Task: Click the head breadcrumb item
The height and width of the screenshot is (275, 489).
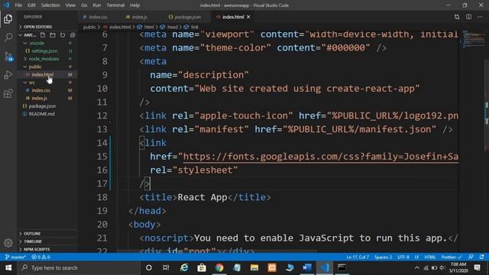Action: click(173, 27)
